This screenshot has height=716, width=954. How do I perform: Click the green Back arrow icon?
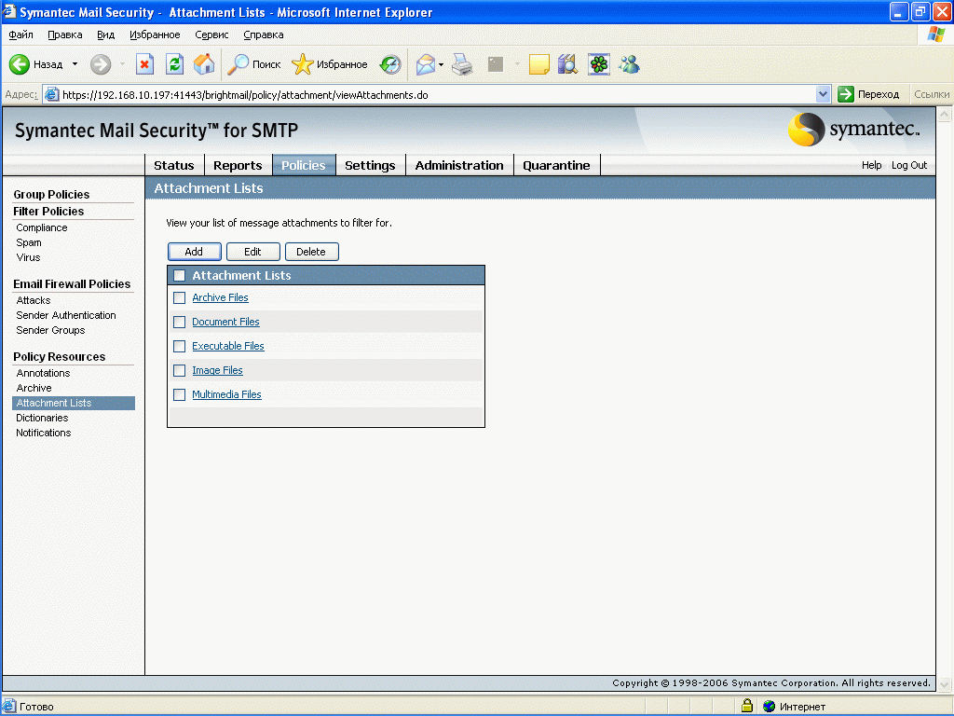(19, 64)
